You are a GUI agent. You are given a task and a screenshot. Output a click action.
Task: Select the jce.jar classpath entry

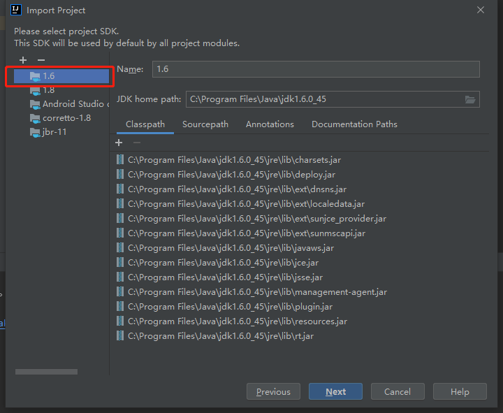click(x=217, y=263)
